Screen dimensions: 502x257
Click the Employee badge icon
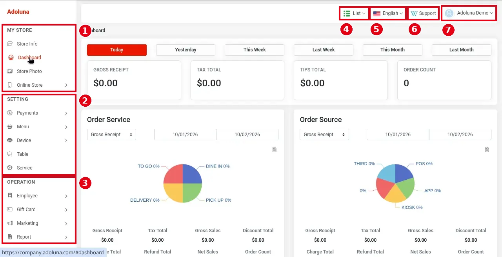10,195
